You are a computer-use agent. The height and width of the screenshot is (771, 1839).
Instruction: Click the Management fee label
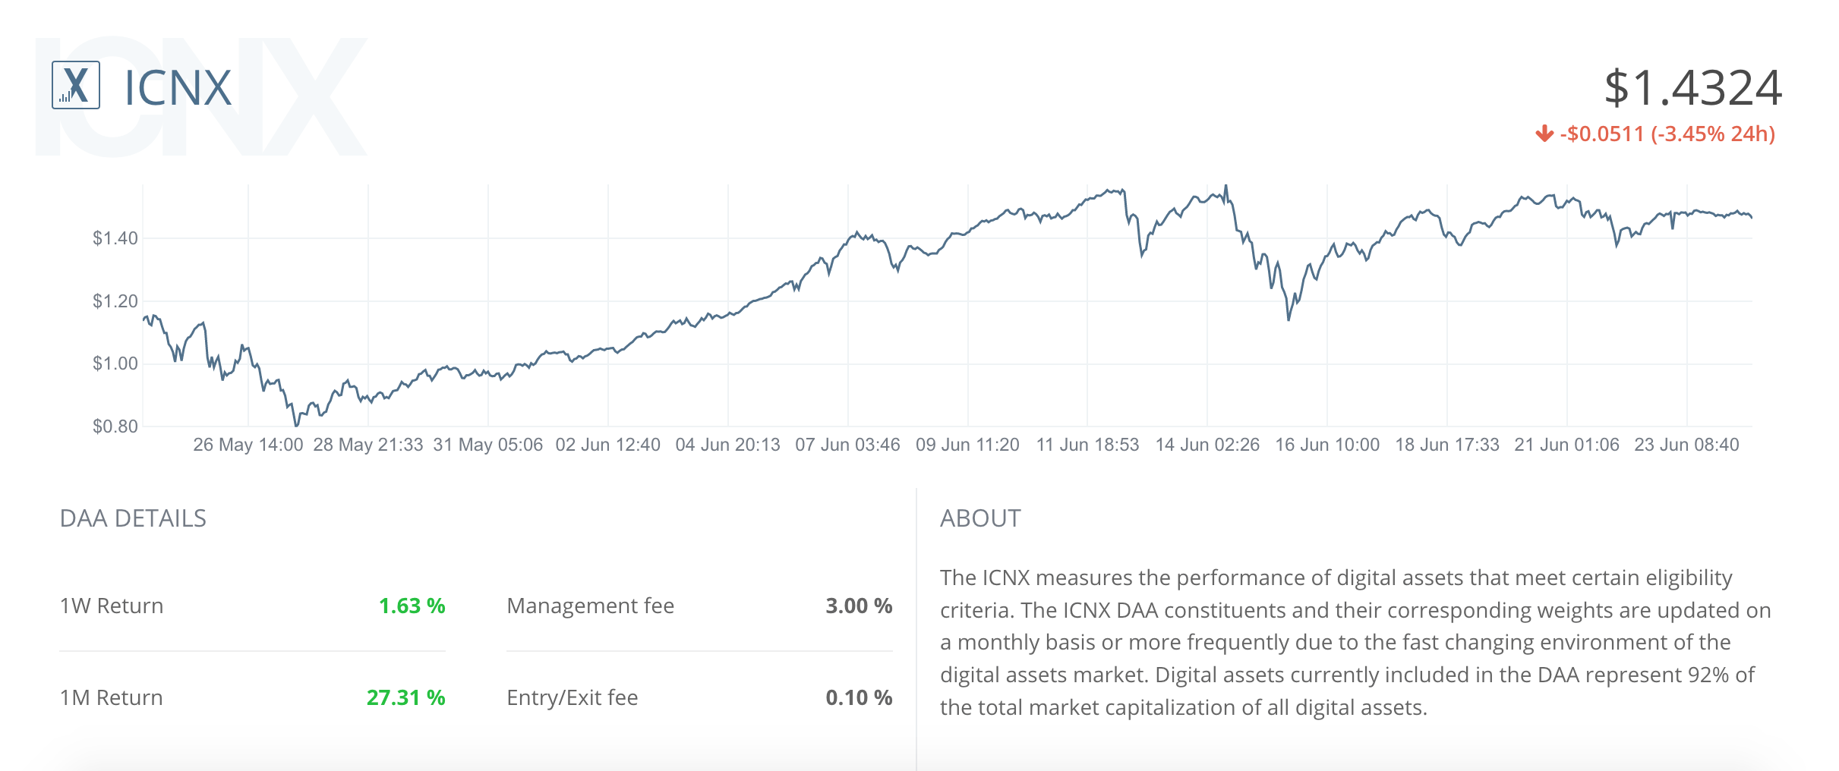point(590,606)
